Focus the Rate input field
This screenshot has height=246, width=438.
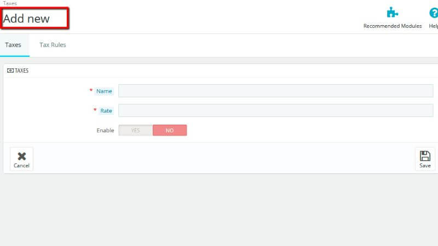coord(276,110)
